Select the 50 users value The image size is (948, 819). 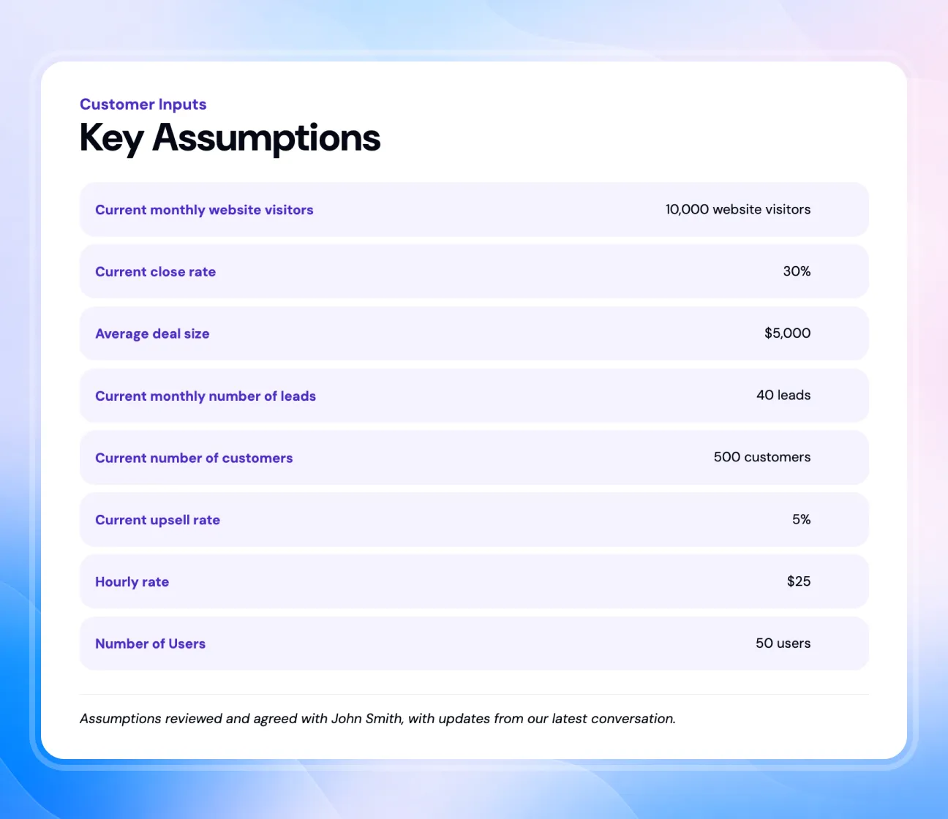coord(783,643)
